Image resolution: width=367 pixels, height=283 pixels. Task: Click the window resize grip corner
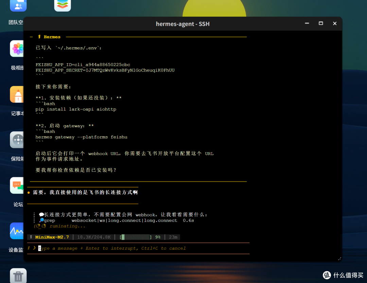pos(339,259)
